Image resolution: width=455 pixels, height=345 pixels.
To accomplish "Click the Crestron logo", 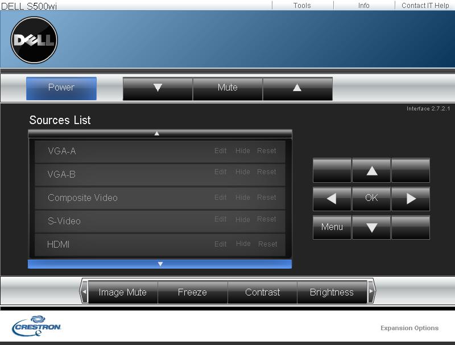I will pyautogui.click(x=36, y=326).
